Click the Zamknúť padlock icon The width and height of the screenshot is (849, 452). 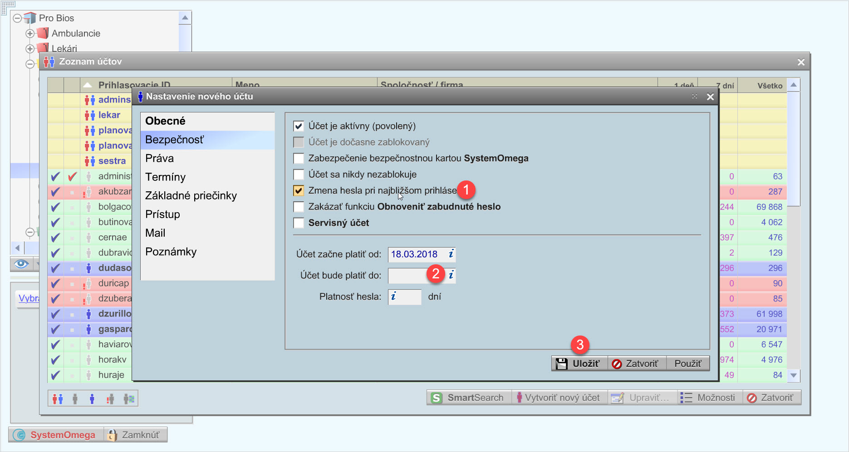[x=112, y=435]
